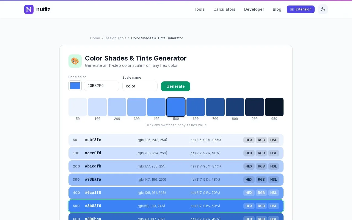Click the hex input showing #3B82F6
This screenshot has height=220, width=352.
tap(101, 86)
